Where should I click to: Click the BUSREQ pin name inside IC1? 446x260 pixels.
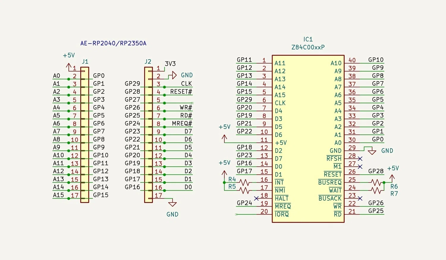(330, 182)
